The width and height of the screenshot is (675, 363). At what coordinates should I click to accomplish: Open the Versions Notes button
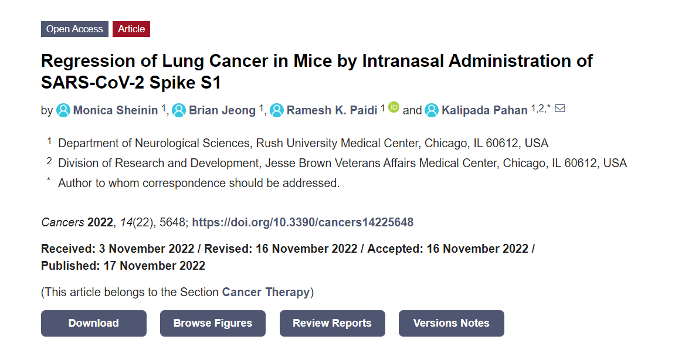click(x=451, y=323)
